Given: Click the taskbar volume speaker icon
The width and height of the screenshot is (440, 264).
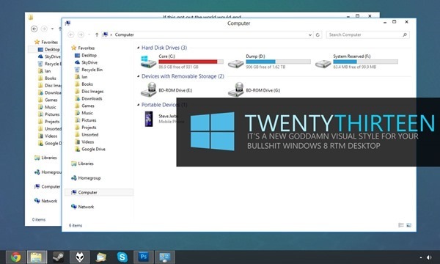Looking at the screenshot, I should 429,257.
